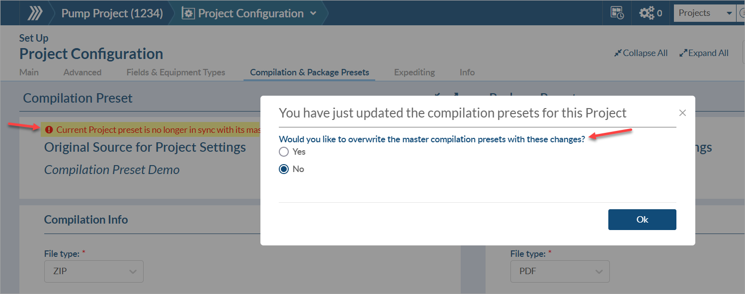Click the background jobs gears icon

[647, 13]
